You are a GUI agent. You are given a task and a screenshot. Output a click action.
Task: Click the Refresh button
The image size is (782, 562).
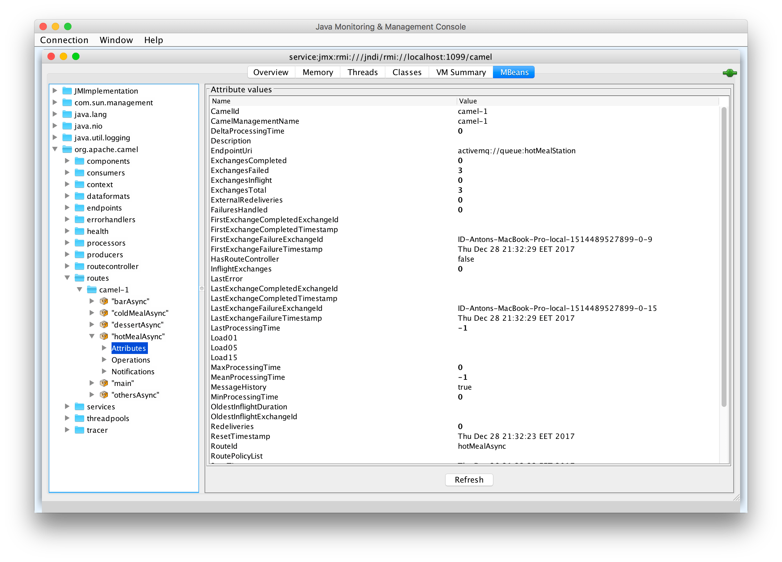(469, 480)
